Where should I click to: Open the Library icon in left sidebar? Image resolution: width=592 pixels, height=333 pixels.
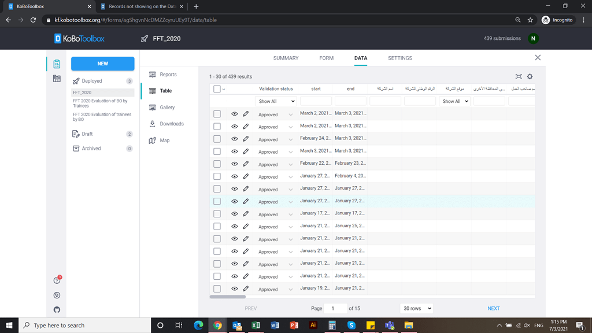pyautogui.click(x=56, y=78)
